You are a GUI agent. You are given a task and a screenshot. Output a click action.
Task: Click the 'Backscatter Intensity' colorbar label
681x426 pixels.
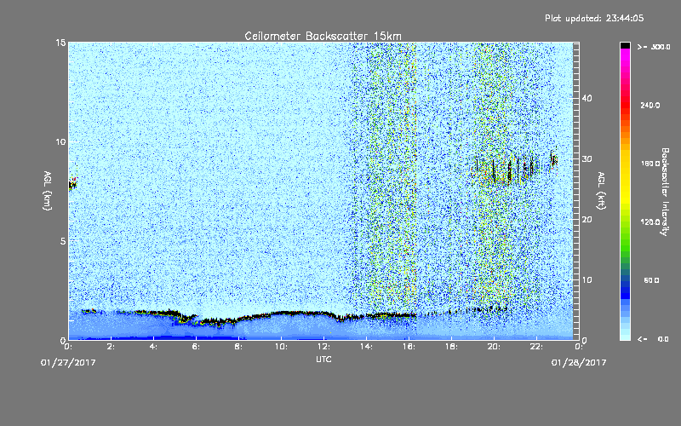(665, 192)
